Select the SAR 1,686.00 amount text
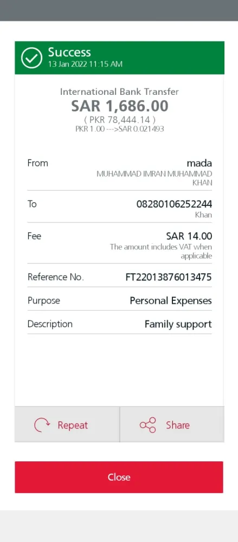 120,106
